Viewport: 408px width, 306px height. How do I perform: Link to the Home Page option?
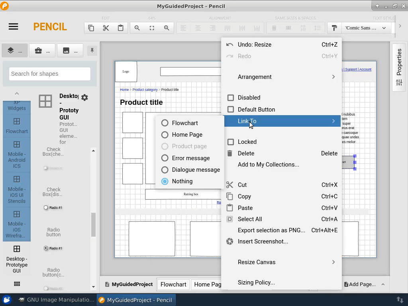click(190, 135)
